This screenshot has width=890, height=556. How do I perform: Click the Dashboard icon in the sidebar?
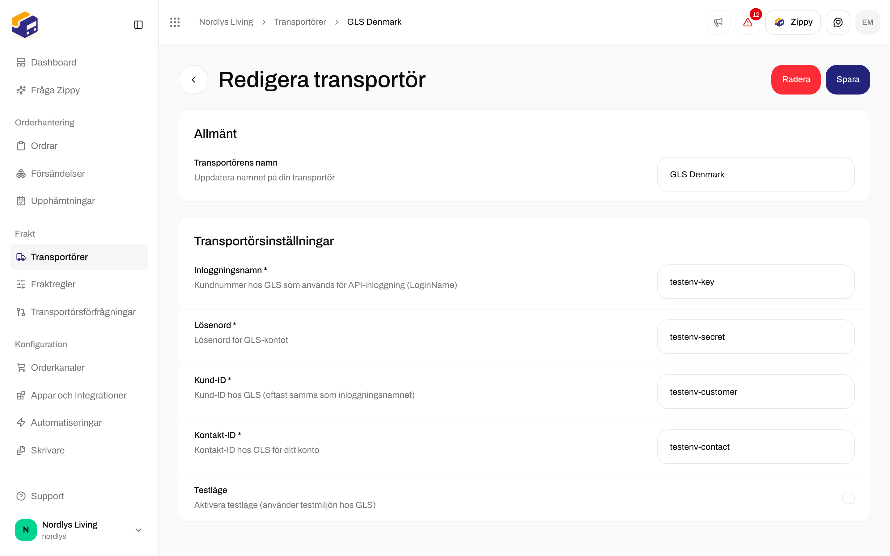tap(21, 62)
